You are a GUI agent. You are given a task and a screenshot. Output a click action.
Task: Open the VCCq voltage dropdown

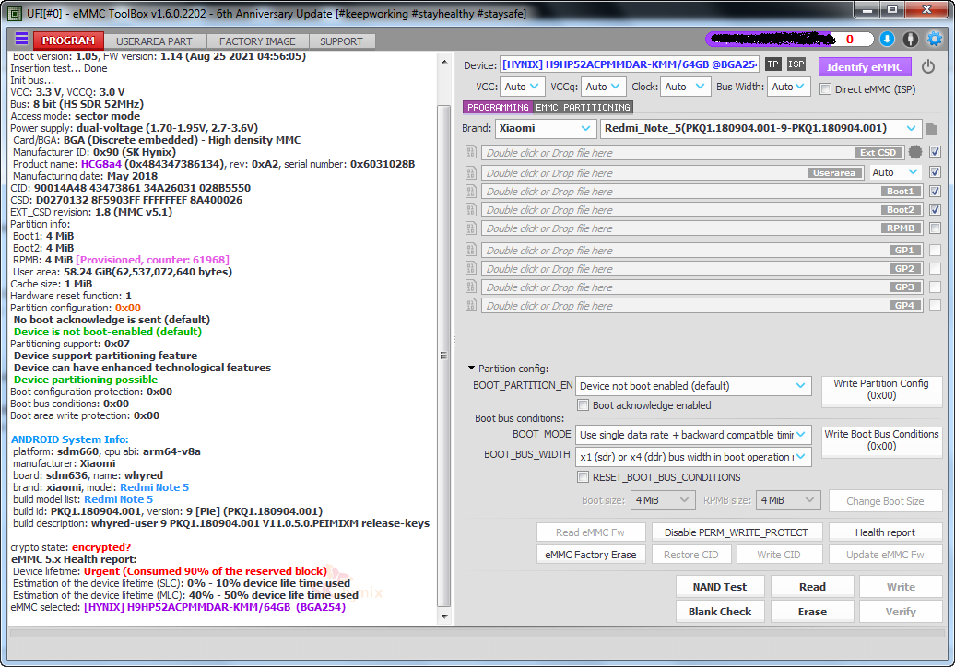603,87
